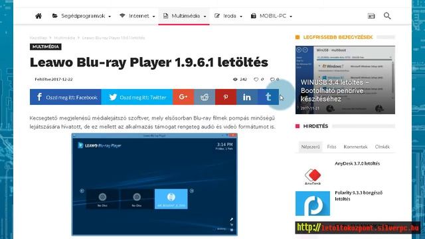Share on Reddit icon

(205, 97)
